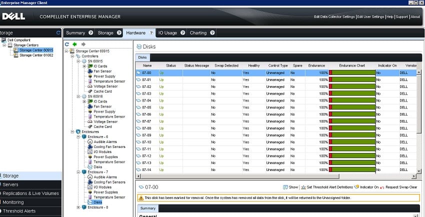
Task: Open help icon on the IO Usage tab
Action: click(x=182, y=33)
